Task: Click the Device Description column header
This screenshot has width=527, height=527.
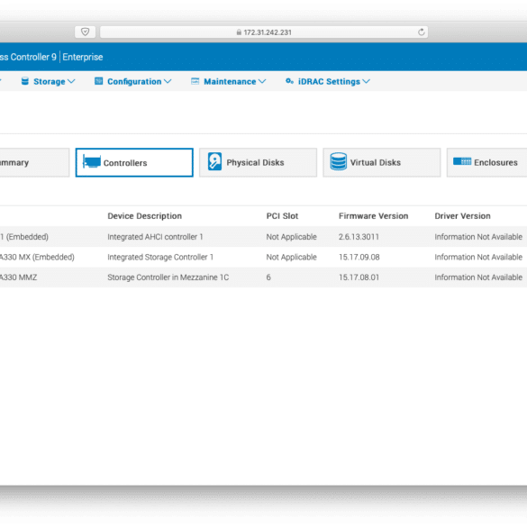Action: 144,216
